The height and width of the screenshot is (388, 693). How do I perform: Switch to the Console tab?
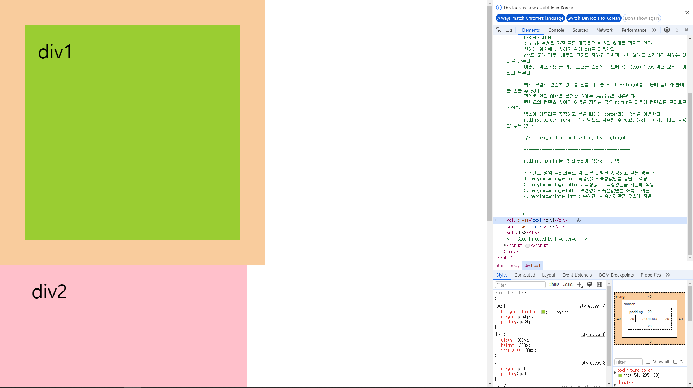[x=556, y=30]
